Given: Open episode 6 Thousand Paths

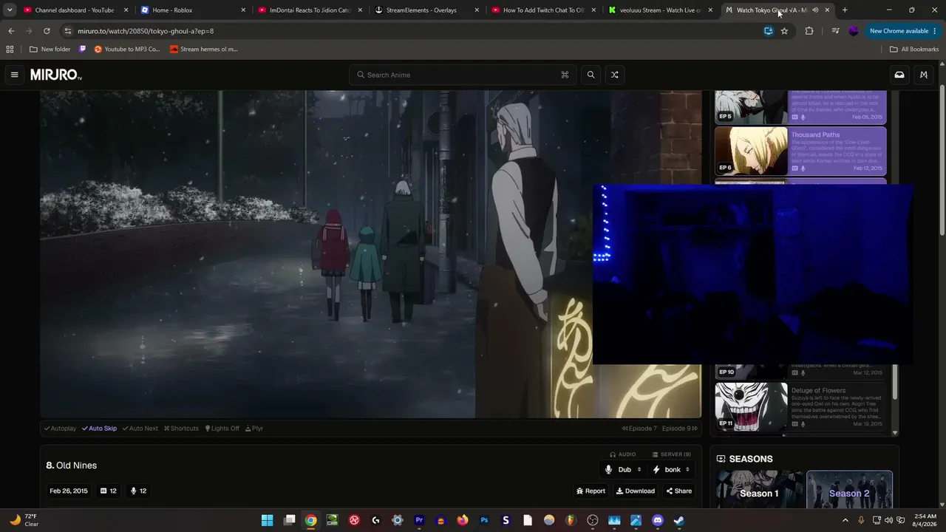Looking at the screenshot, I should click(800, 151).
